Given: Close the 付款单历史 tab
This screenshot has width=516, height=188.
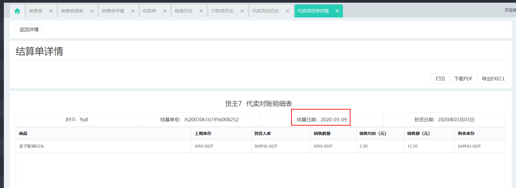Looking at the screenshot, I should [242, 11].
